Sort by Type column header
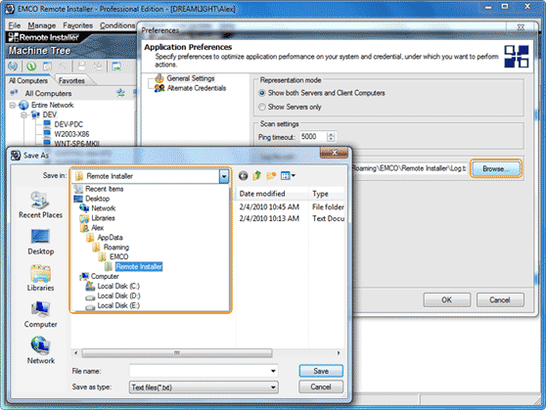Screen dimensions: 546x410 coord(327,194)
